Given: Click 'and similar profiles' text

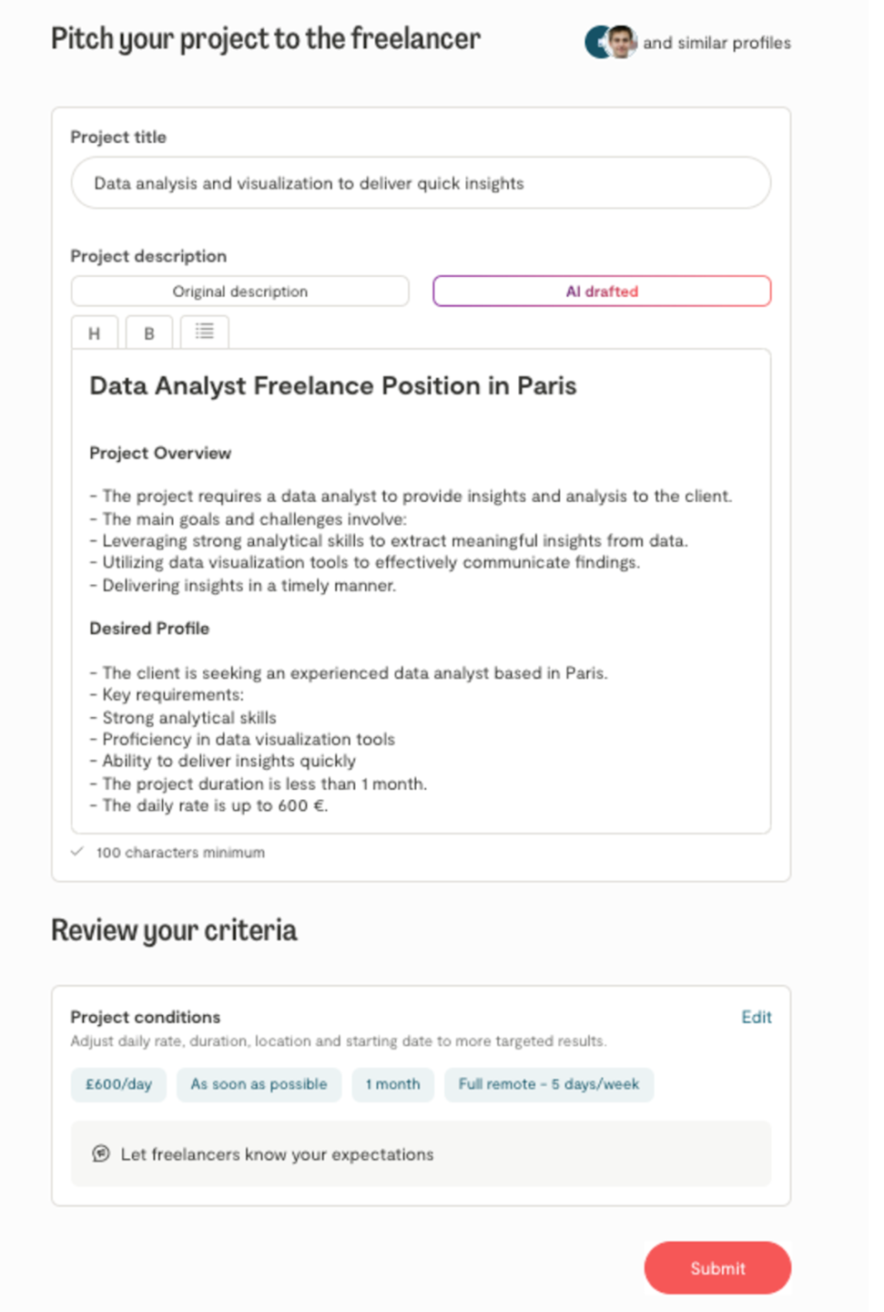Looking at the screenshot, I should pyautogui.click(x=716, y=43).
